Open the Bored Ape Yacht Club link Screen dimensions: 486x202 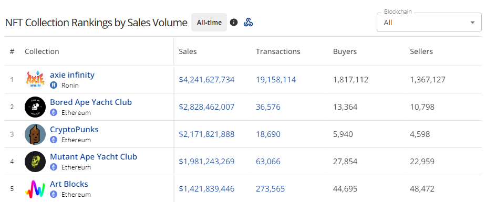coord(91,102)
